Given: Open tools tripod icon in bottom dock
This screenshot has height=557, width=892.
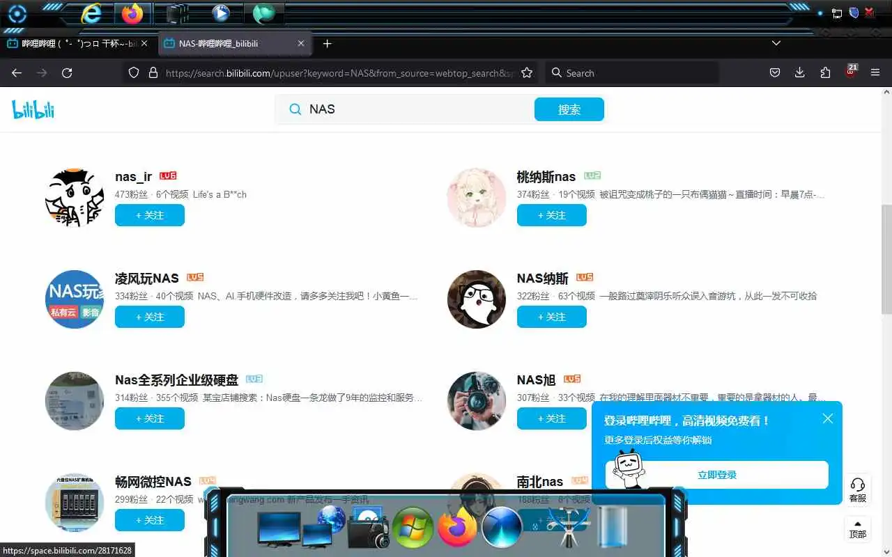Looking at the screenshot, I should coord(568,528).
